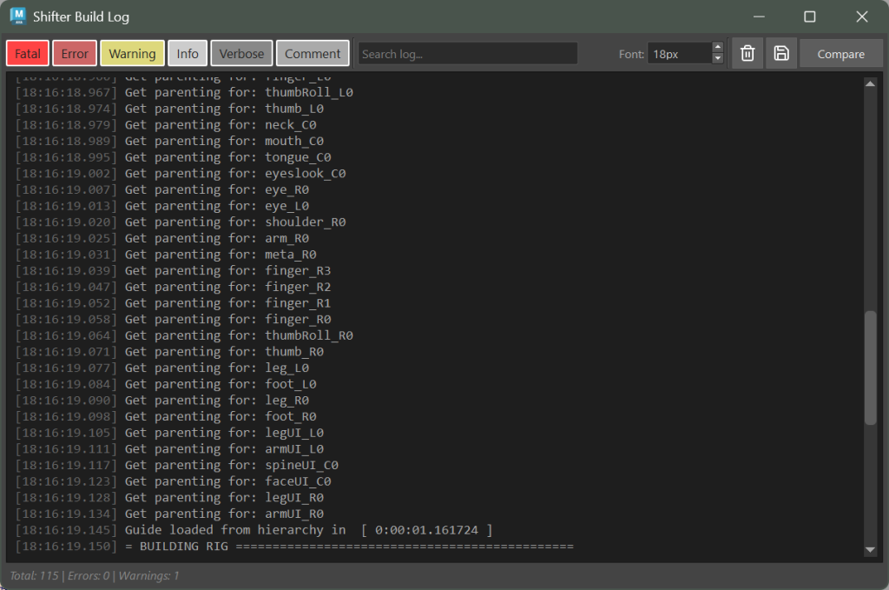Open the Compare log dialog
This screenshot has width=889, height=590.
coord(840,54)
